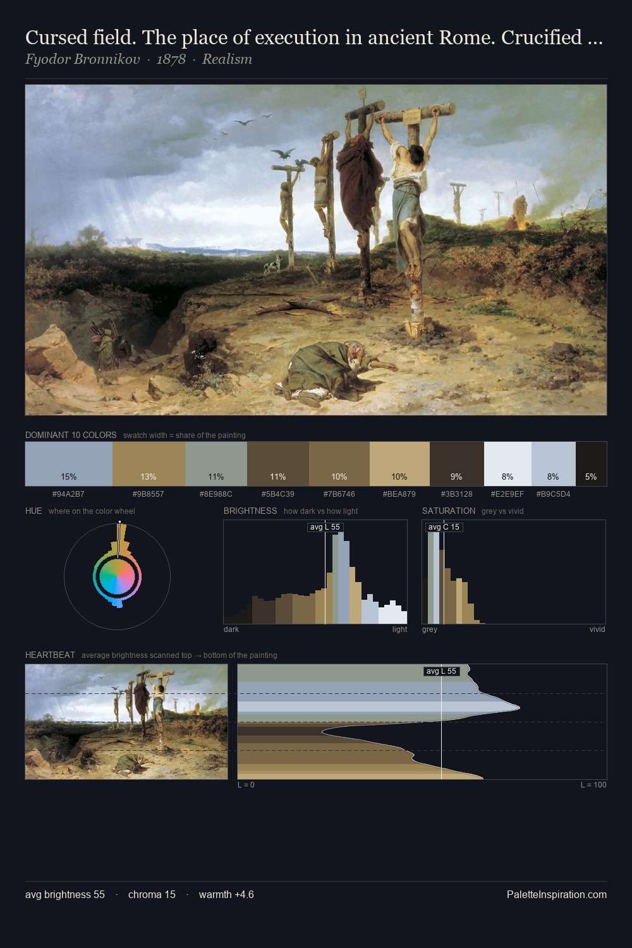This screenshot has width=632, height=948.
Task: Choose the #BEA879 sand swatch
Action: [399, 464]
